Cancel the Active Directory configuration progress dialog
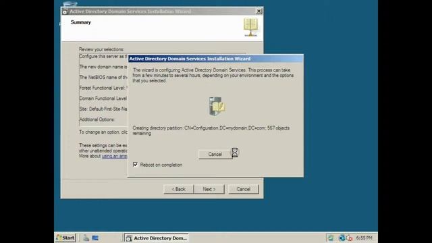Screen dimensions: 432x243 click(215, 155)
